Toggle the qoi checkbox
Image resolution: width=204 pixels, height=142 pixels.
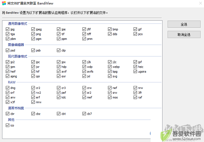[33, 76]
